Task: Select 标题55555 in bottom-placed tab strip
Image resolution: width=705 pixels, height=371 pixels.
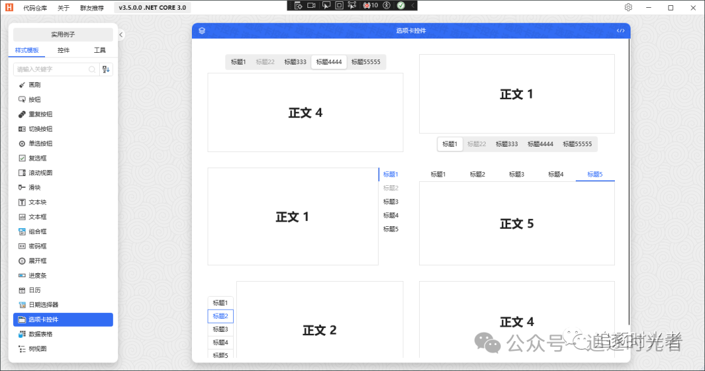Action: (x=577, y=144)
